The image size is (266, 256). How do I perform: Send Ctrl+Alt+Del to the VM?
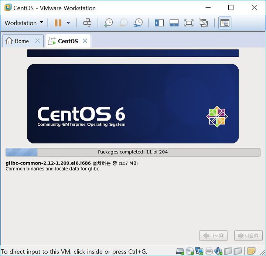point(88,23)
